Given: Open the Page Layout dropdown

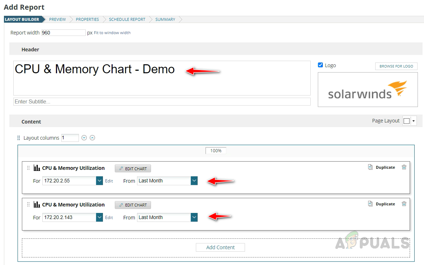Looking at the screenshot, I should pyautogui.click(x=414, y=121).
